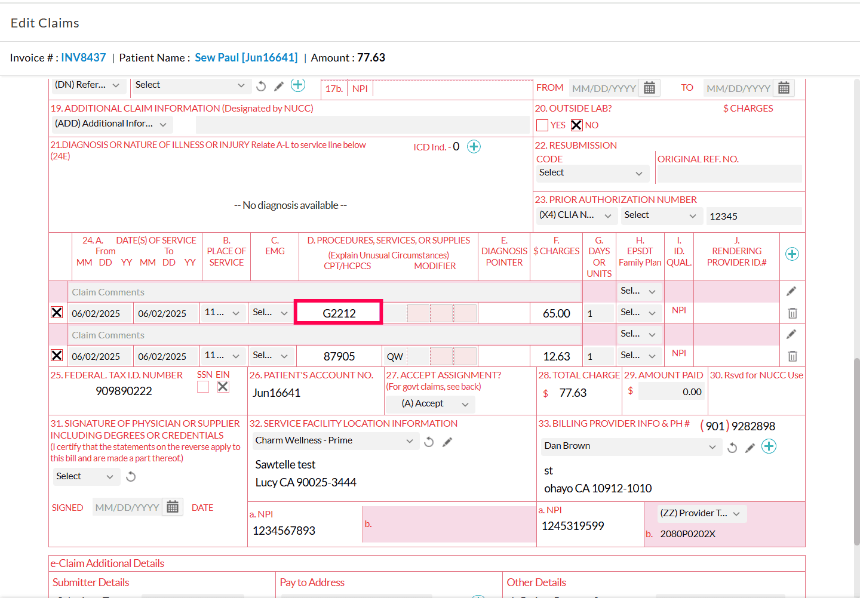Click the Amount Paid field
860x598 pixels.
click(x=671, y=392)
